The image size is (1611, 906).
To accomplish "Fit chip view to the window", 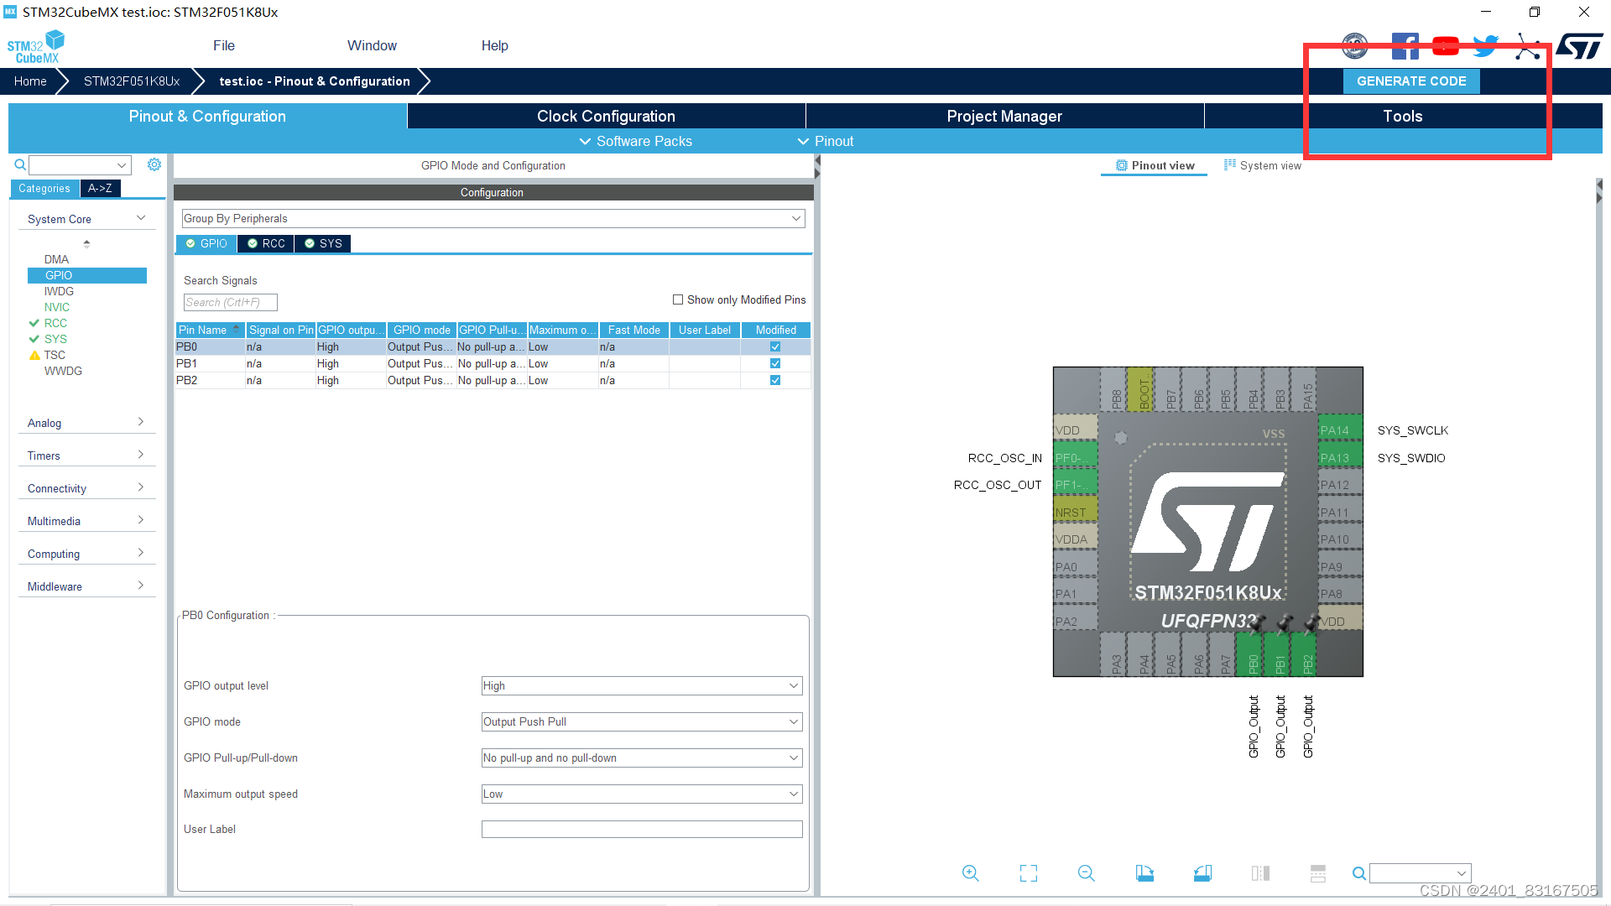I will pos(1029,873).
